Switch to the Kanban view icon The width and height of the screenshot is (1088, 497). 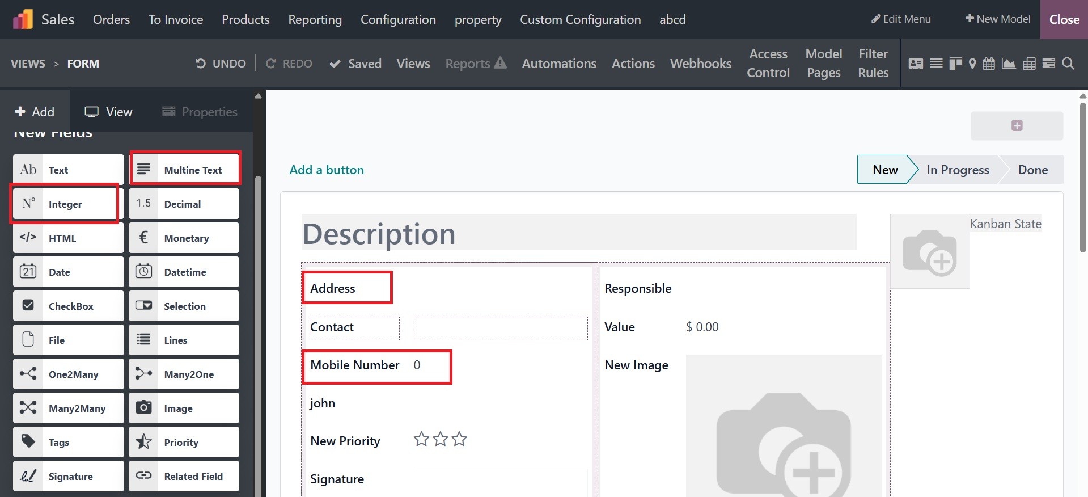955,64
